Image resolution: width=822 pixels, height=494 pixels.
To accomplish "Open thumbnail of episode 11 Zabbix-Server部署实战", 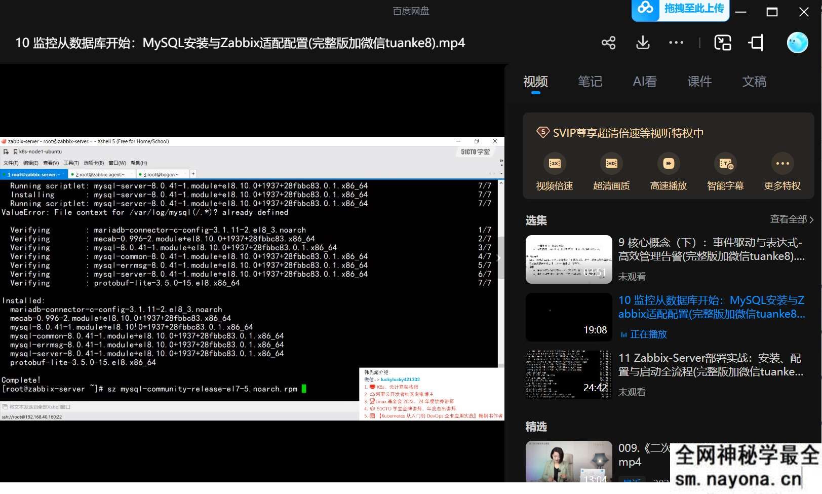I will point(569,375).
